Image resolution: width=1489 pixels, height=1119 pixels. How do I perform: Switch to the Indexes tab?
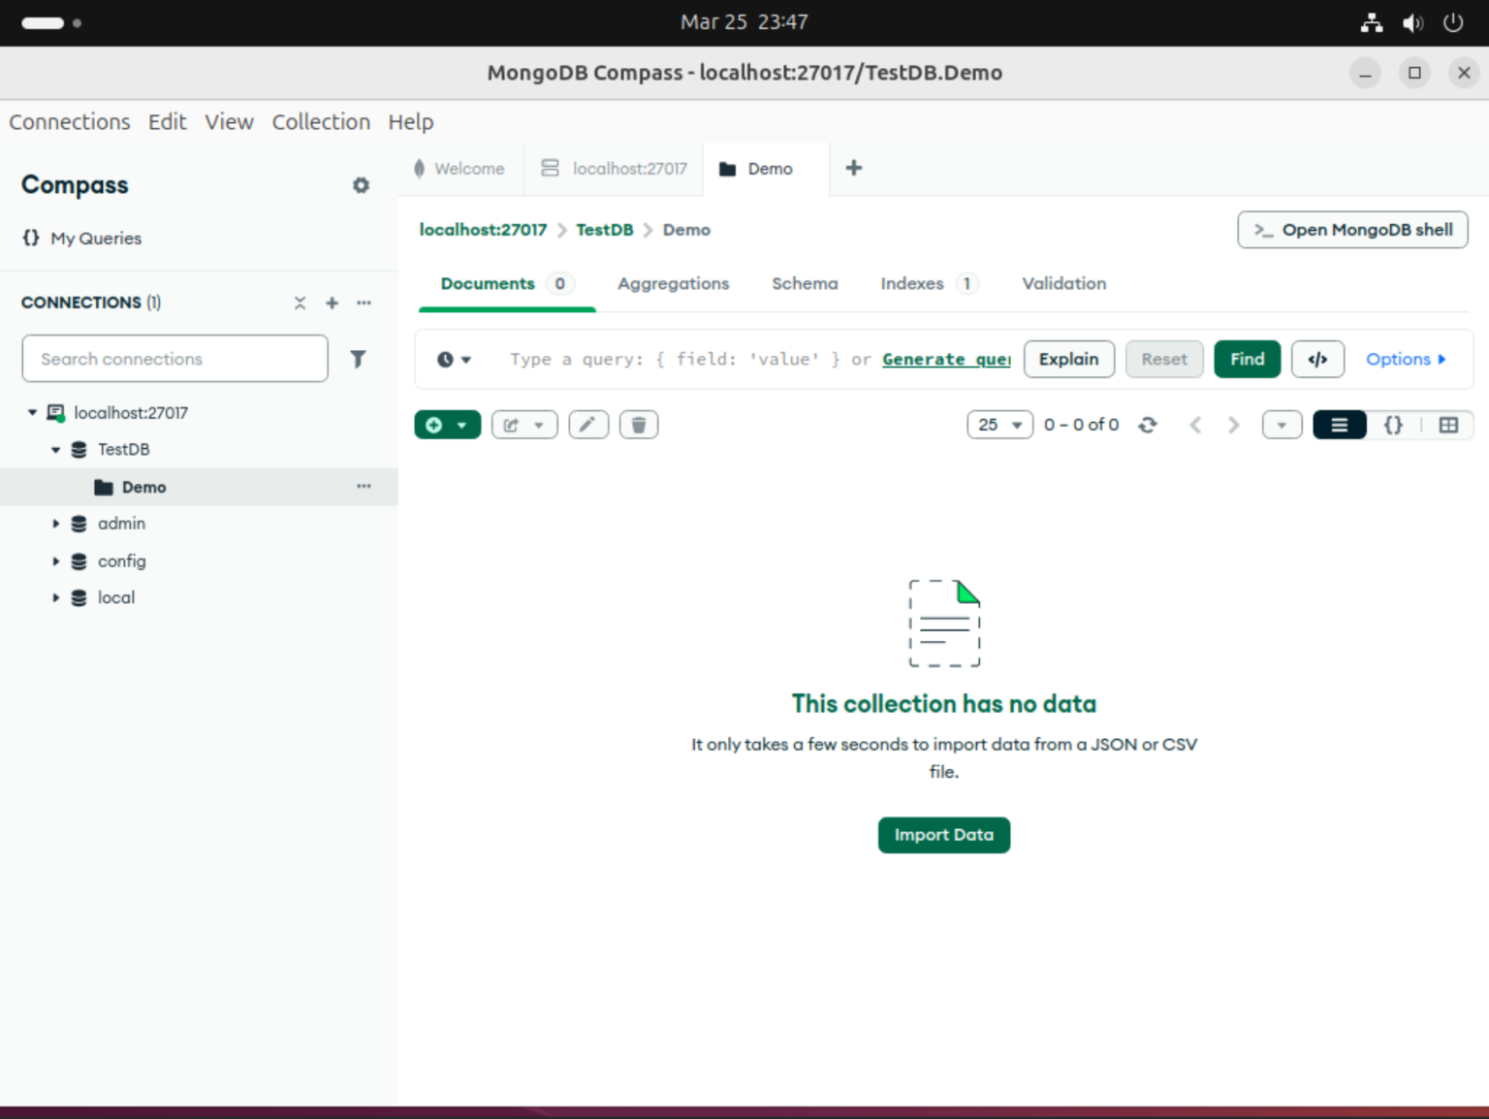coord(911,283)
